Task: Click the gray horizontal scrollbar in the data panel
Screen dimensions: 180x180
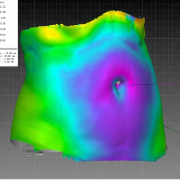Action: point(9,49)
